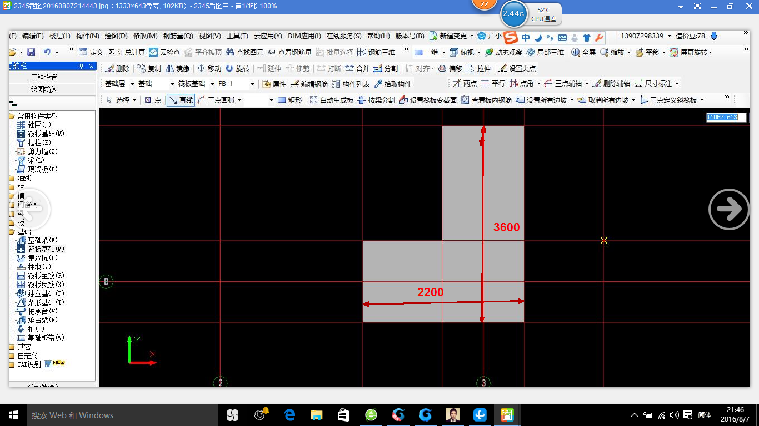Select the 偏移 offset tool
Viewport: 759px width, 426px height.
pyautogui.click(x=450, y=68)
